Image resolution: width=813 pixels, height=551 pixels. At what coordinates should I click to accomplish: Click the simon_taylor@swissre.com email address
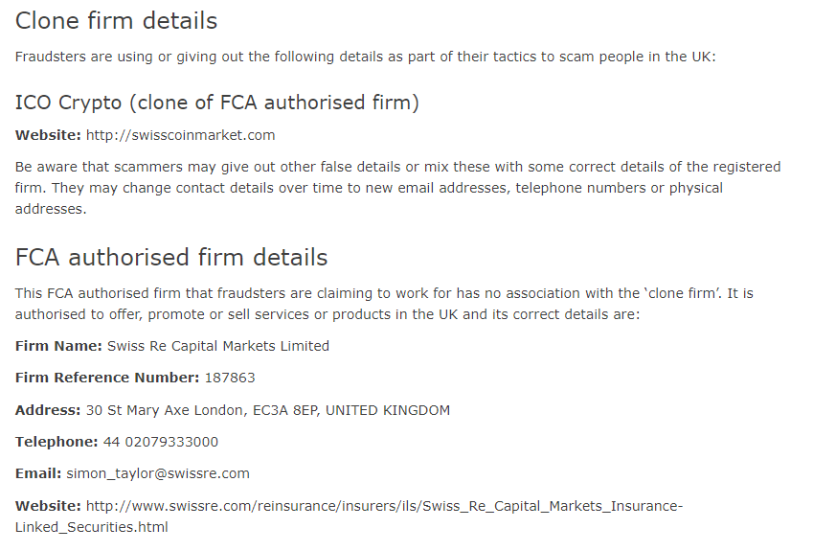[x=157, y=473]
